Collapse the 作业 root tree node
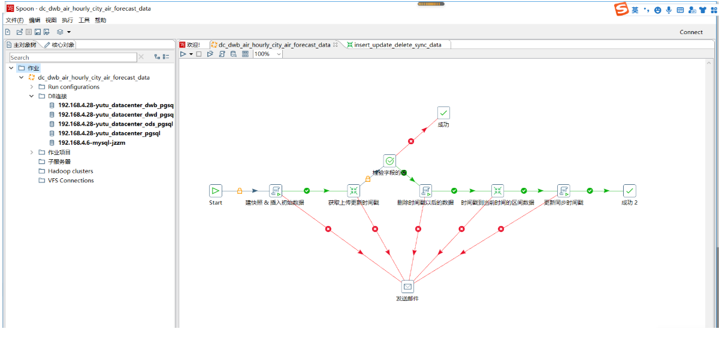The height and width of the screenshot is (338, 719). [11, 68]
